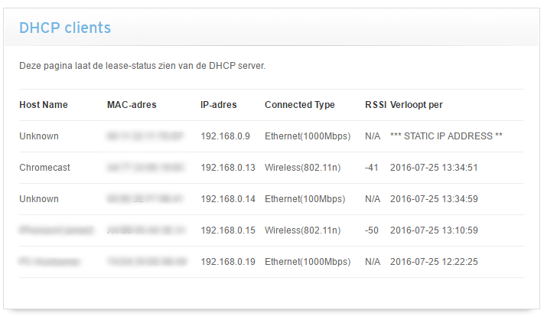Click the Host Name column header
Viewport: 544px width, 317px height.
(x=44, y=105)
